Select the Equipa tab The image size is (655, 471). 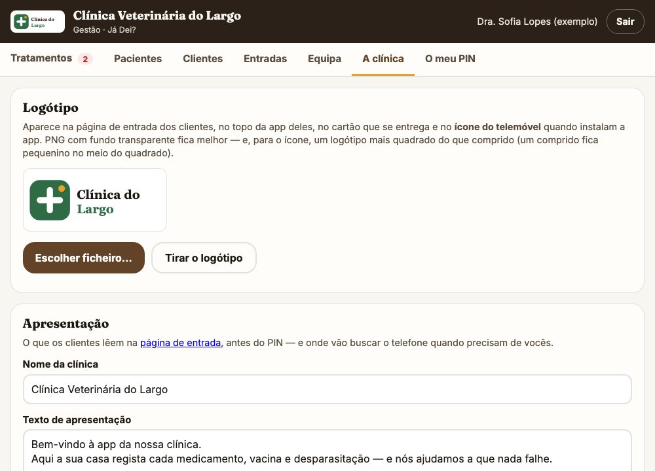(x=325, y=59)
